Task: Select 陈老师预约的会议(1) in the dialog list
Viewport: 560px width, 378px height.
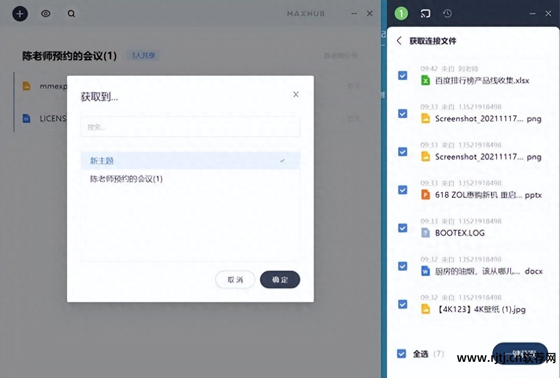Action: (x=190, y=178)
